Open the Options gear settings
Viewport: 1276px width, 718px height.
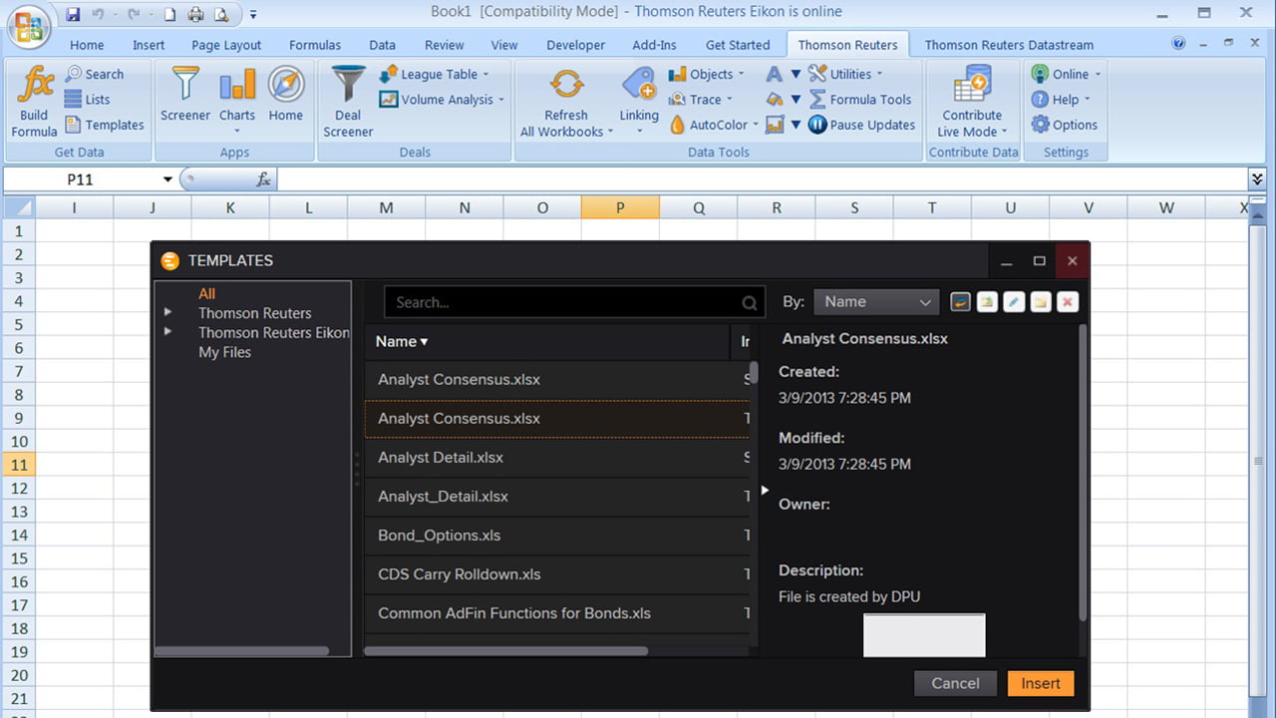click(x=1064, y=125)
